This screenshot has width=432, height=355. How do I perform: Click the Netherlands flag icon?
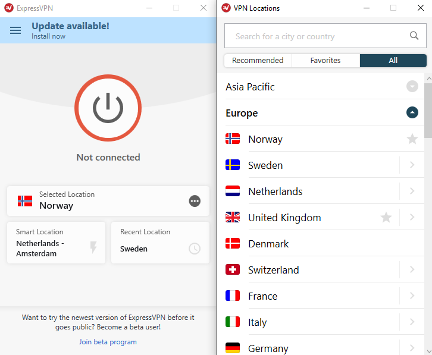click(x=233, y=191)
